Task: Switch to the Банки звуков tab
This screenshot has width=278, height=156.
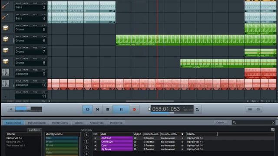Action: 13,123
